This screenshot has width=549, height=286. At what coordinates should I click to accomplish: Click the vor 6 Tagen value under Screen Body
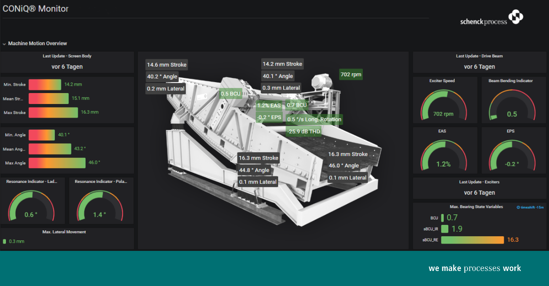[67, 67]
